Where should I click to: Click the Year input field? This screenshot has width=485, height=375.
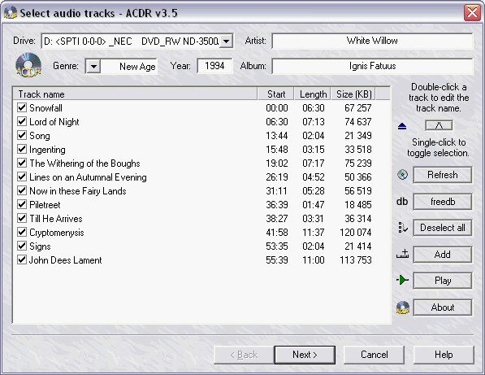tap(214, 66)
